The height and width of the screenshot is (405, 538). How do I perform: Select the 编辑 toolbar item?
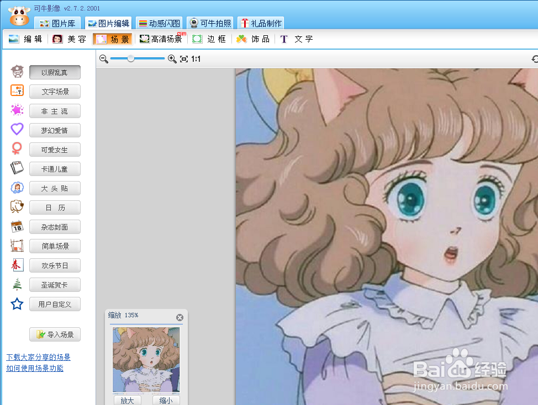[25, 39]
